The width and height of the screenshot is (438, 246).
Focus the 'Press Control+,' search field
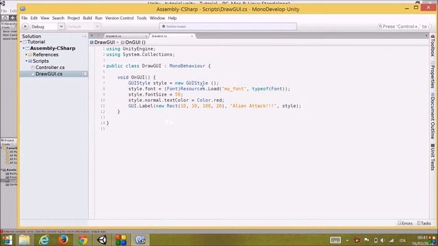(404, 27)
